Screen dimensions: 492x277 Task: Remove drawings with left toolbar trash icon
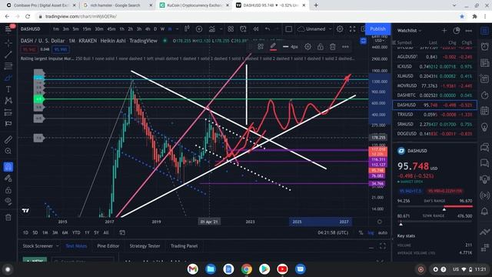tap(8, 217)
